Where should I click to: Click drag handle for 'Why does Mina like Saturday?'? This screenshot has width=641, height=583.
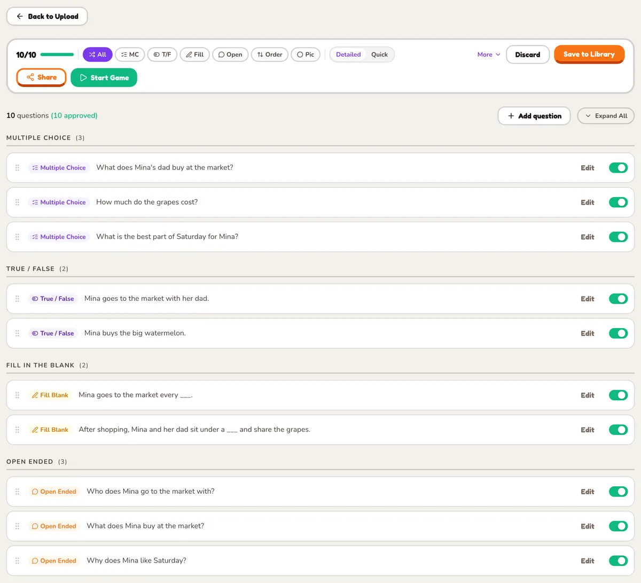(x=17, y=561)
